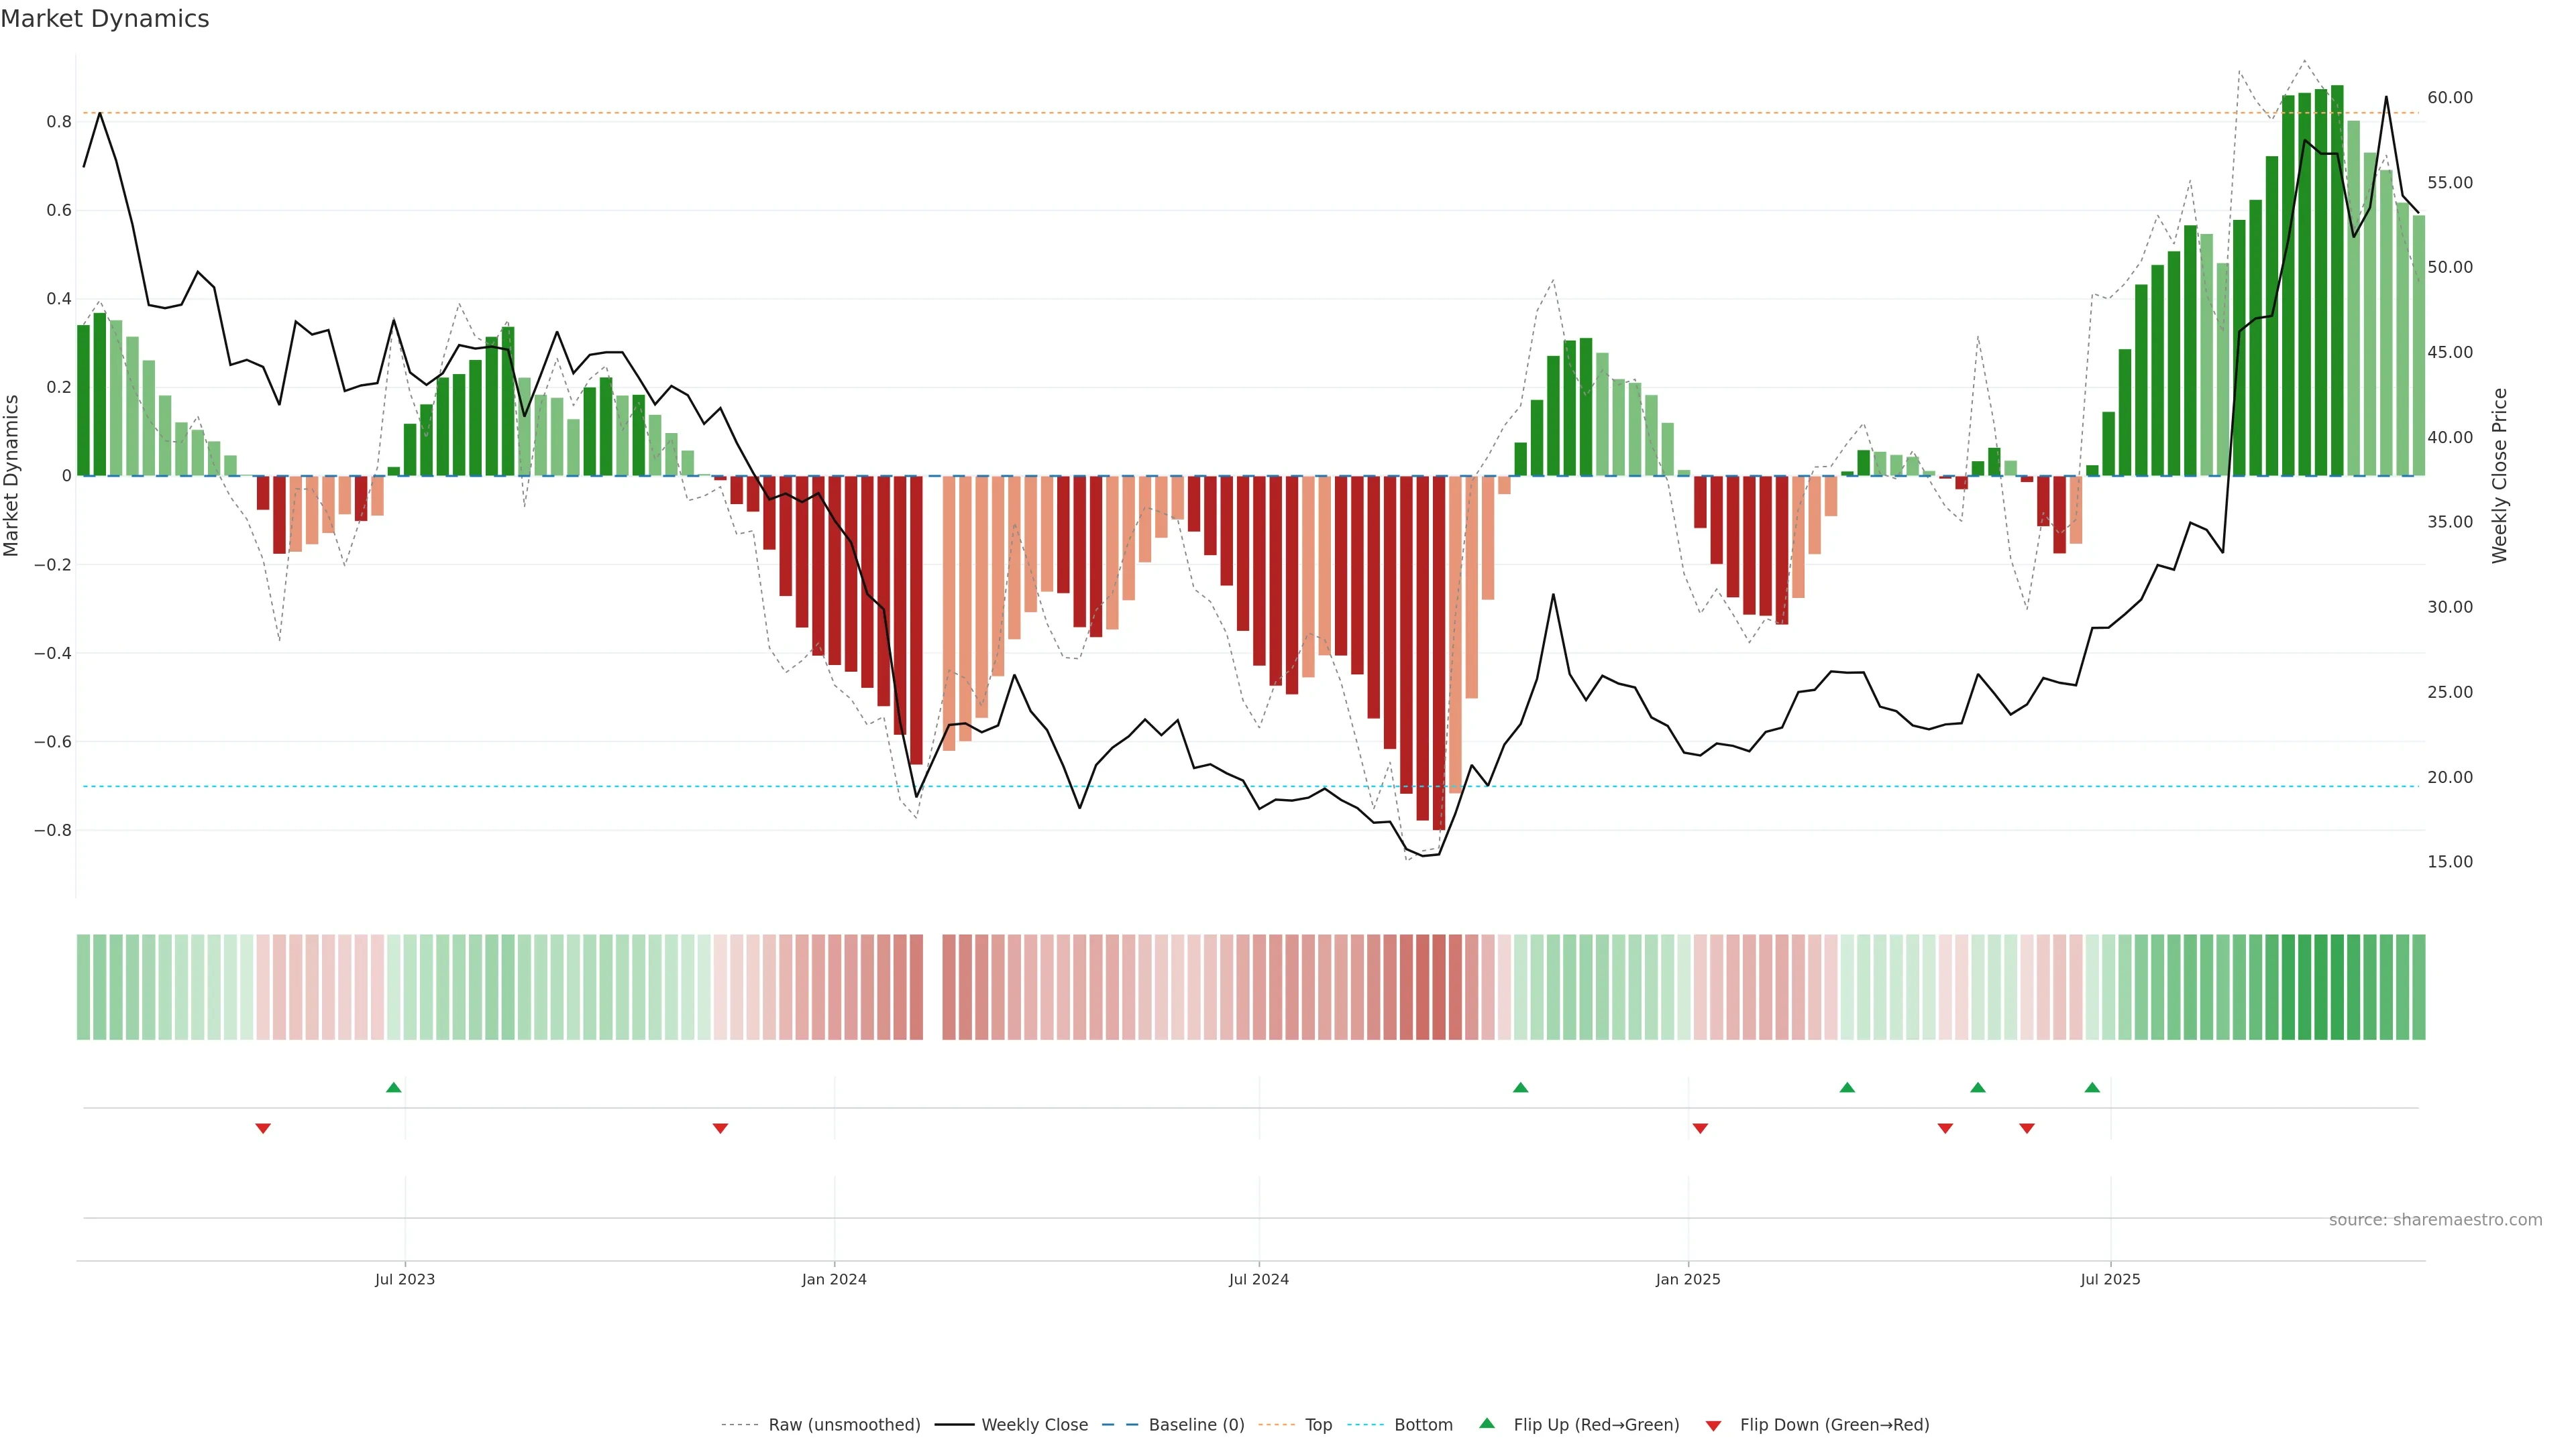Image resolution: width=2576 pixels, height=1448 pixels.
Task: Click the Flip Up triangle legend icon
Action: tap(1486, 1423)
